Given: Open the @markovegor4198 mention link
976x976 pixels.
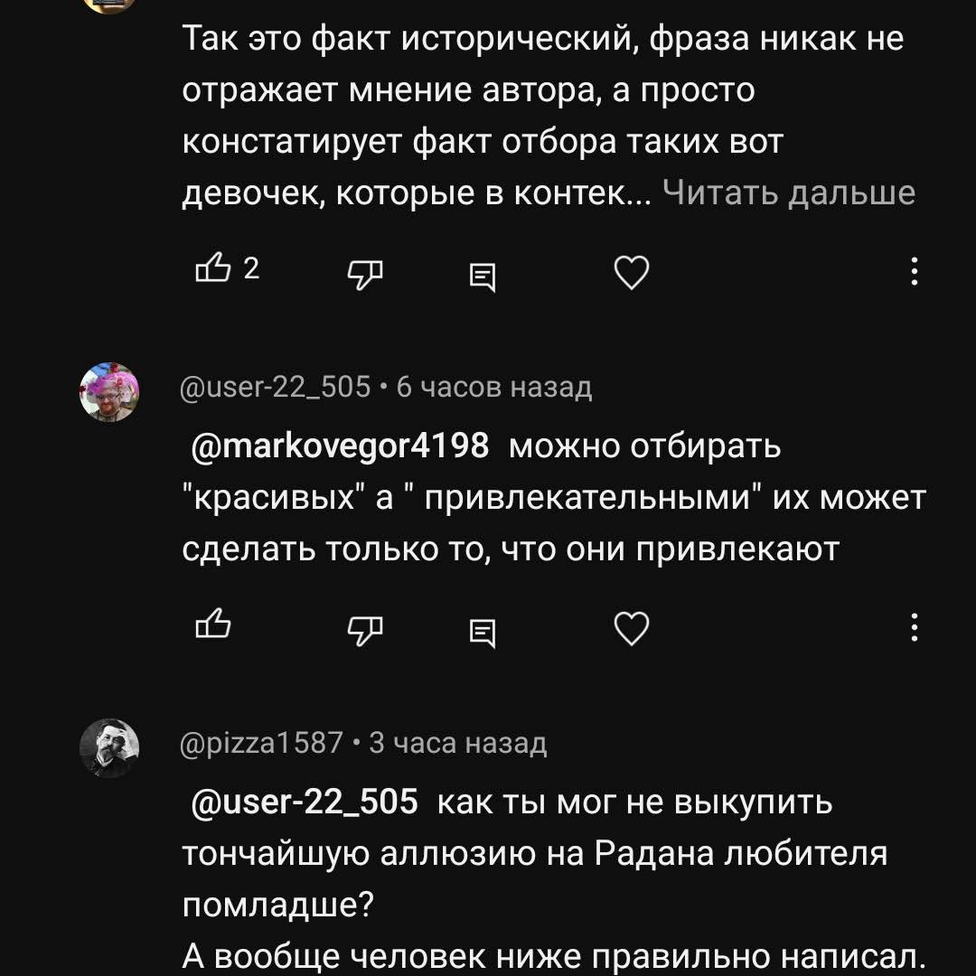Looking at the screenshot, I should (340, 446).
